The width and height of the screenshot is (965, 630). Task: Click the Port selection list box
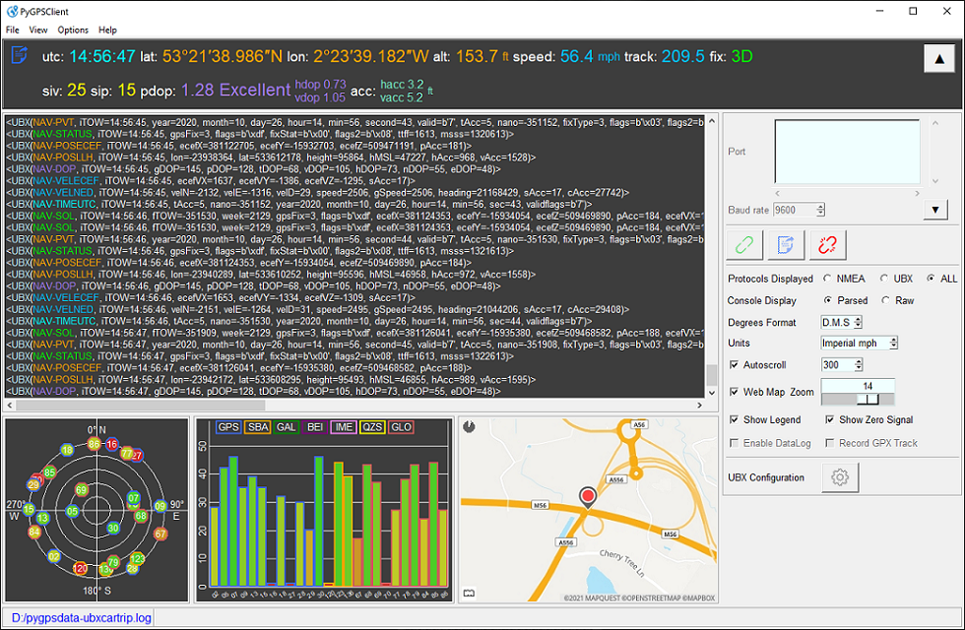pos(845,150)
